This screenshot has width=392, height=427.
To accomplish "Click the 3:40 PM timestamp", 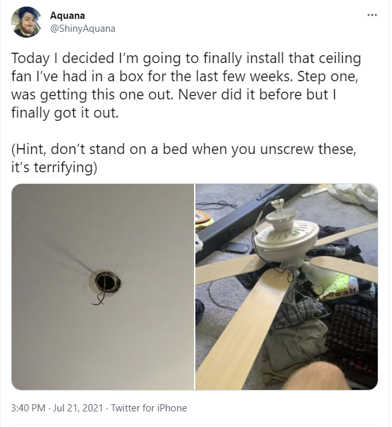I will click(x=28, y=408).
